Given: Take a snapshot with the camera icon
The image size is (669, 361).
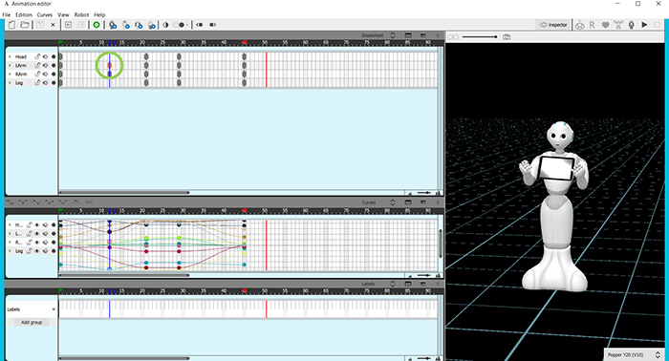Looking at the screenshot, I should coord(507,37).
